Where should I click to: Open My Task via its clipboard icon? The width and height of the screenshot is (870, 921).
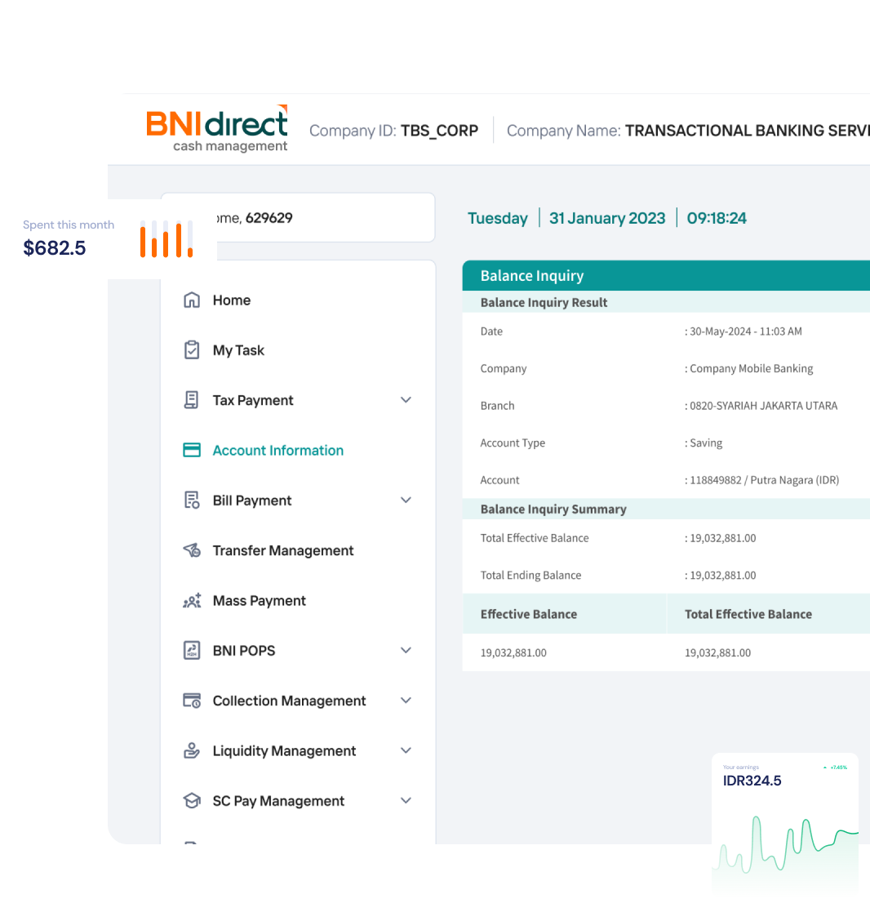(191, 349)
